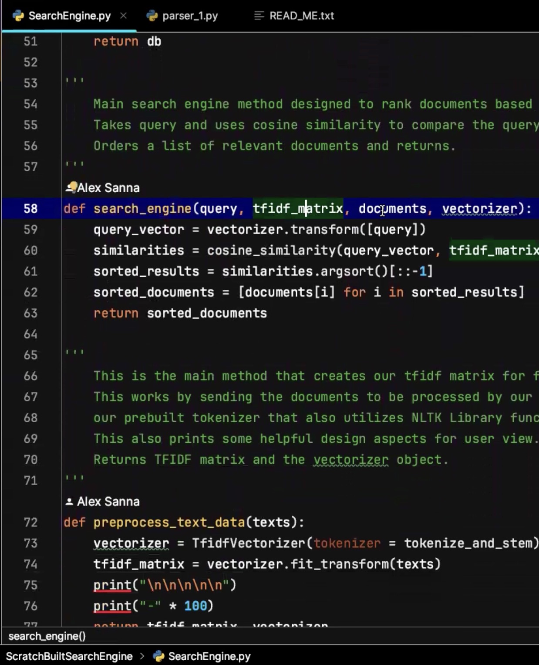
Task: Click return db on line 51
Action: (x=128, y=41)
